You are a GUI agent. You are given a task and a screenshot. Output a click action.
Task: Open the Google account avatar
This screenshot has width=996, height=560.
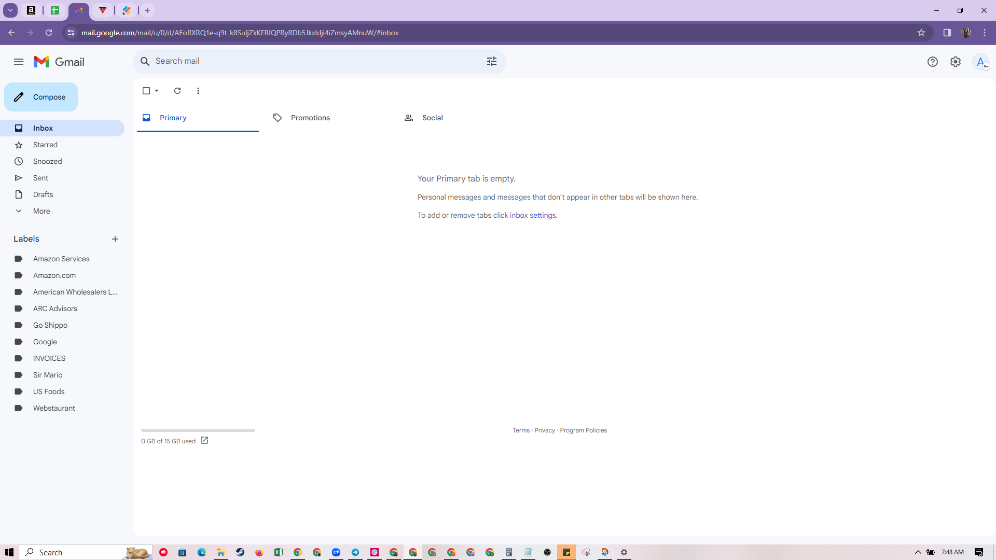pos(980,62)
